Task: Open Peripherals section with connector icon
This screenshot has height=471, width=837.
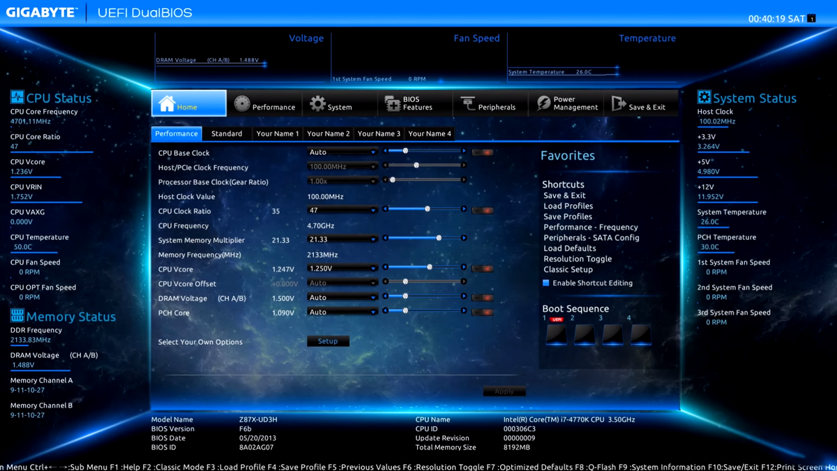Action: [x=490, y=103]
